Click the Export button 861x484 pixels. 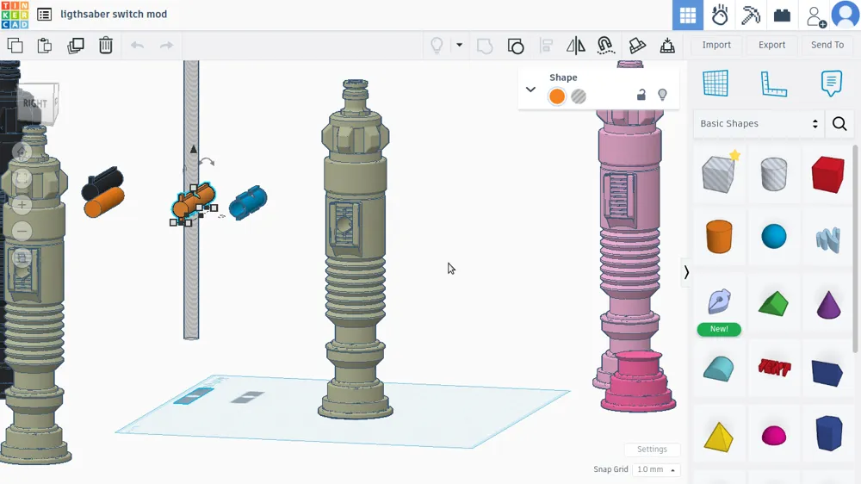click(771, 45)
